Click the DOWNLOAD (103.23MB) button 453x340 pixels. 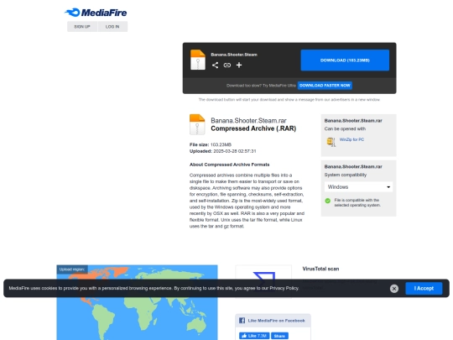tap(345, 60)
